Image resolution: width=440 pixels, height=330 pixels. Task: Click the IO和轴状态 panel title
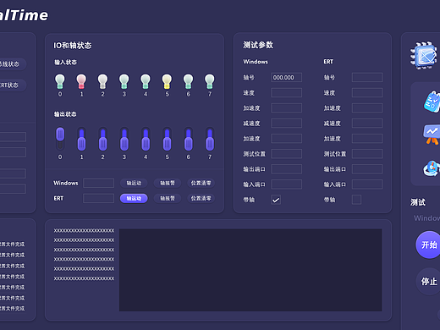pyautogui.click(x=73, y=46)
